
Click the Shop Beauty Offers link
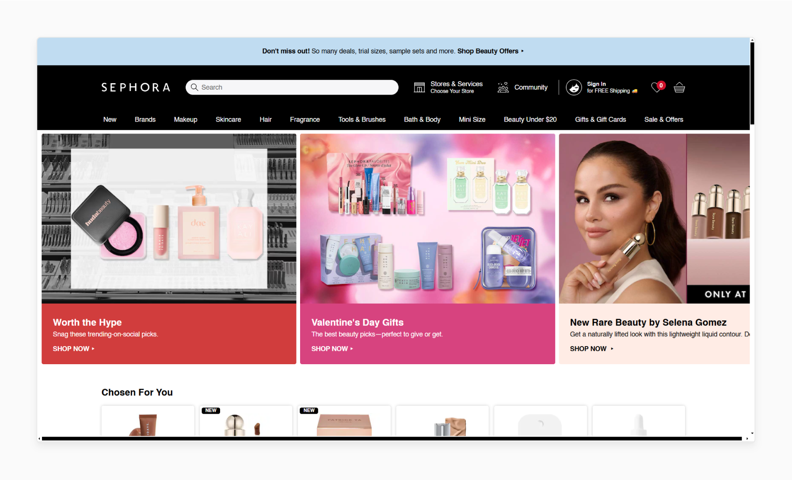pyautogui.click(x=488, y=51)
